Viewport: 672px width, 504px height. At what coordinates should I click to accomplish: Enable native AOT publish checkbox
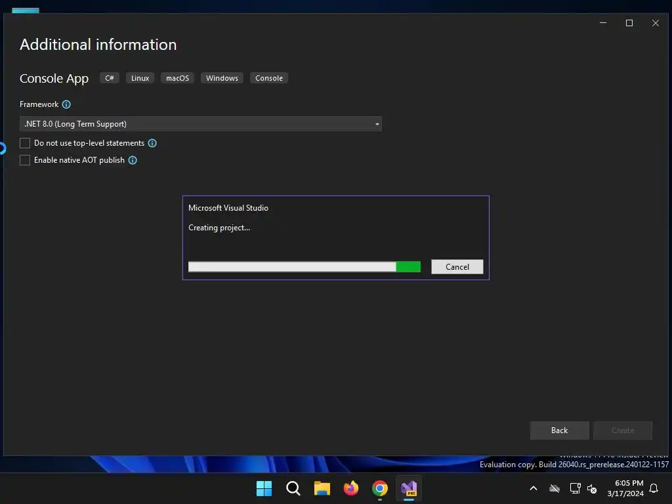pos(25,160)
